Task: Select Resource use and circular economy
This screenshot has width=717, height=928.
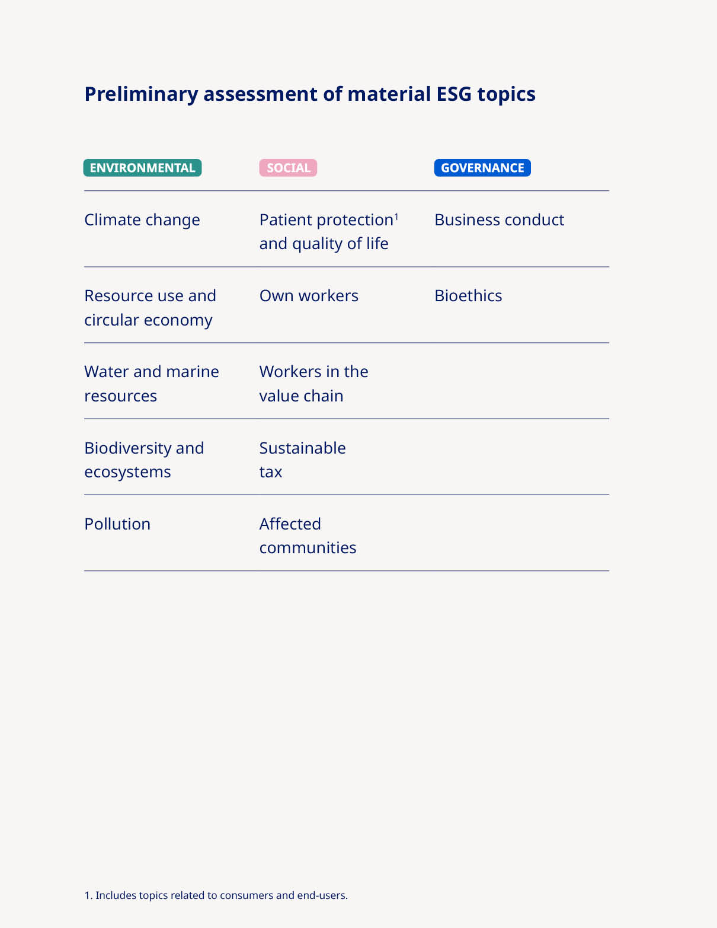Action: (x=150, y=308)
